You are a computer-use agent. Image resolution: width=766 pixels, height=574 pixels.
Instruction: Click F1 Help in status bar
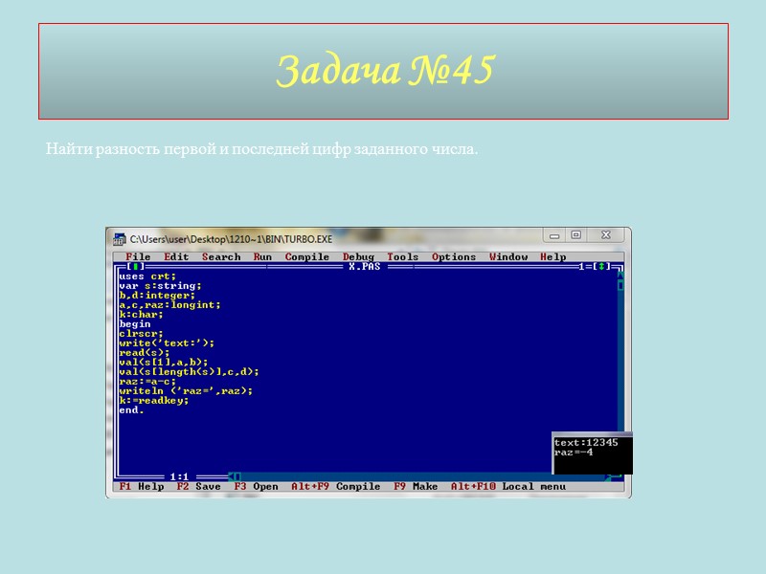tap(142, 487)
